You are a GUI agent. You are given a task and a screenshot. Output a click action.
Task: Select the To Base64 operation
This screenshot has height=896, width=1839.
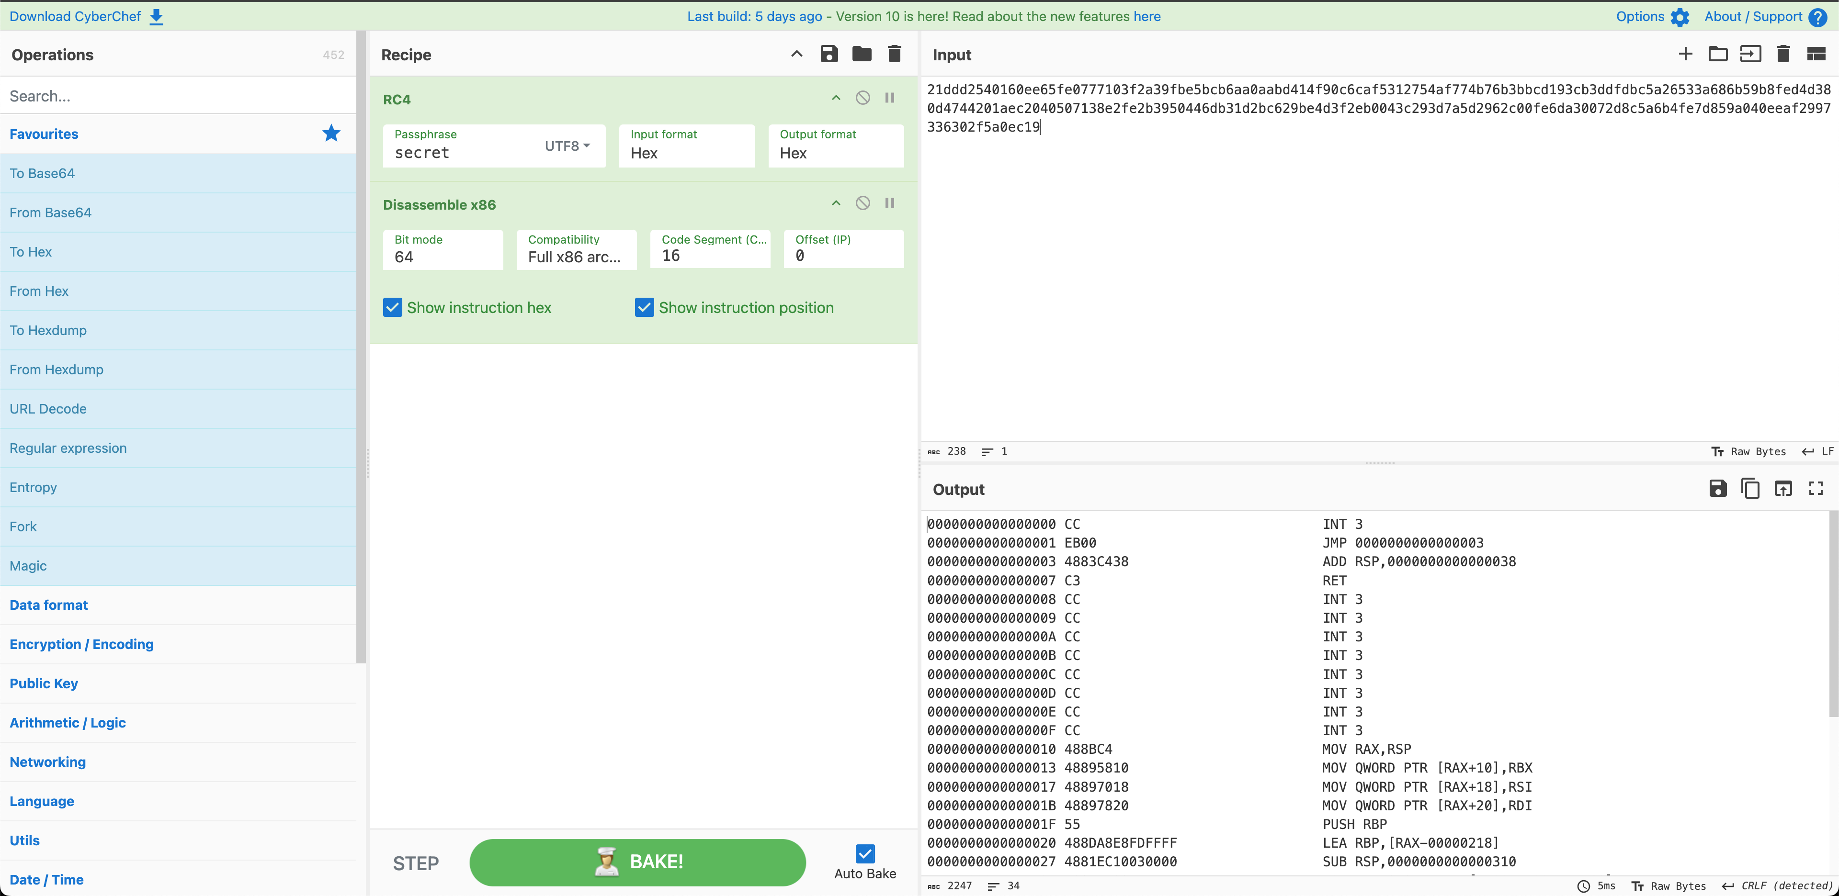(x=42, y=173)
